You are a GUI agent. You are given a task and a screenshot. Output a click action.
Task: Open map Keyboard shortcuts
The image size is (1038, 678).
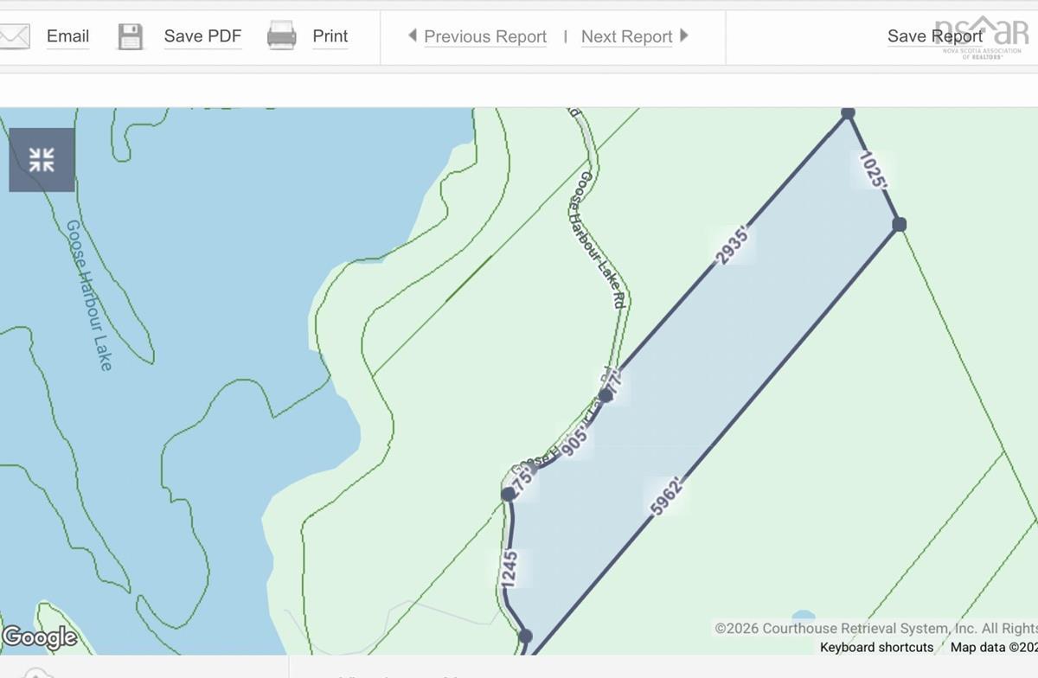tap(876, 647)
